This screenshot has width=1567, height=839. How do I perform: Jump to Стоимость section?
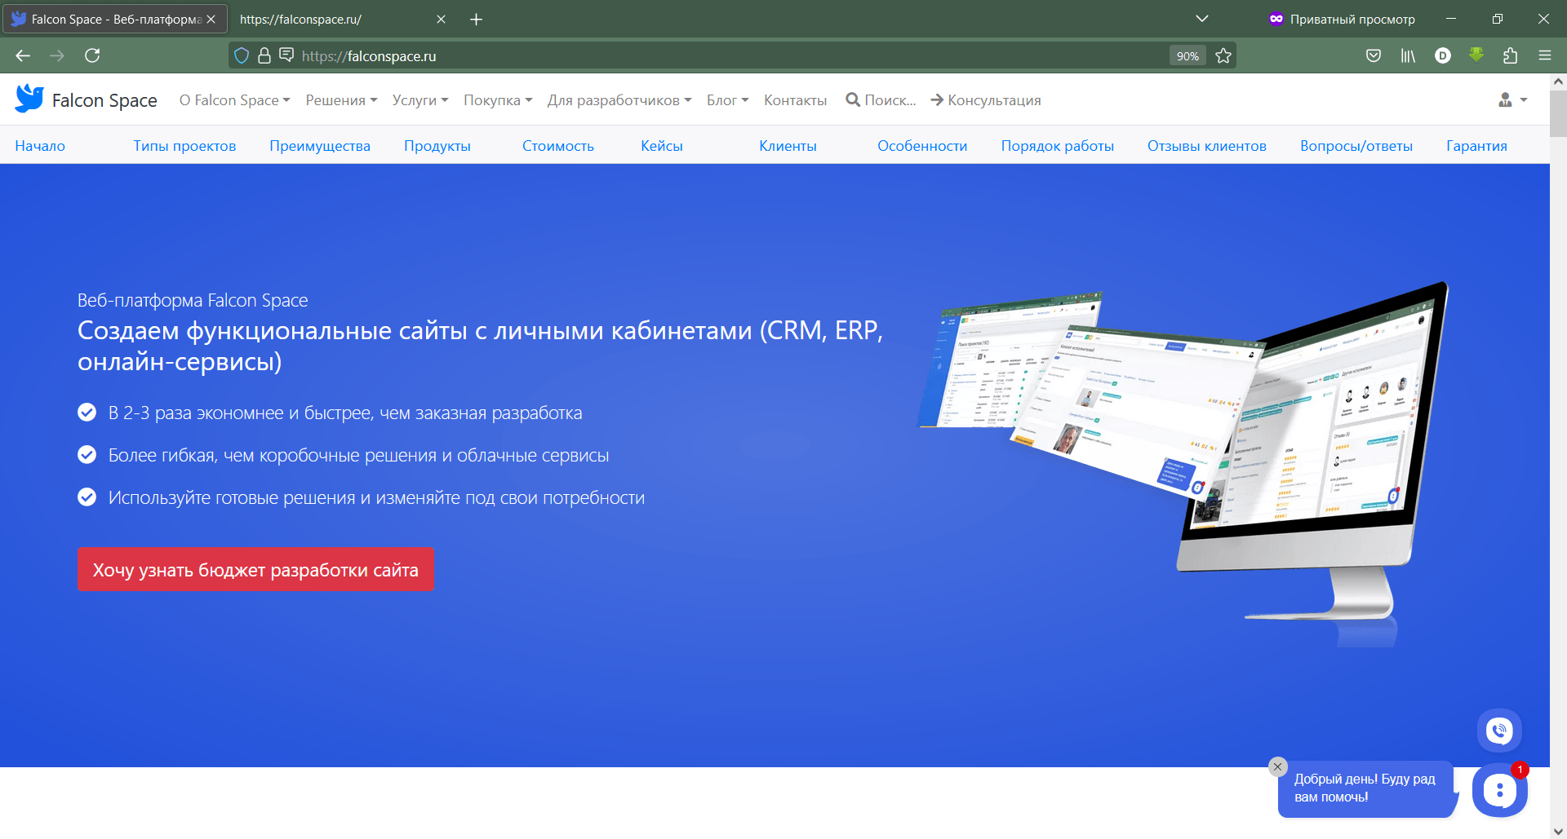point(558,146)
